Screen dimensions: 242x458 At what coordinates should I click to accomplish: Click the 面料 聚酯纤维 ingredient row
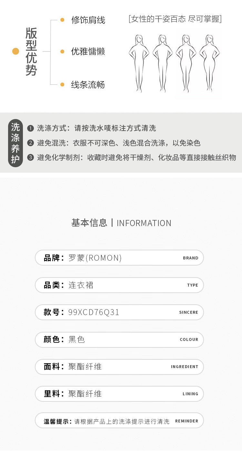point(119,366)
